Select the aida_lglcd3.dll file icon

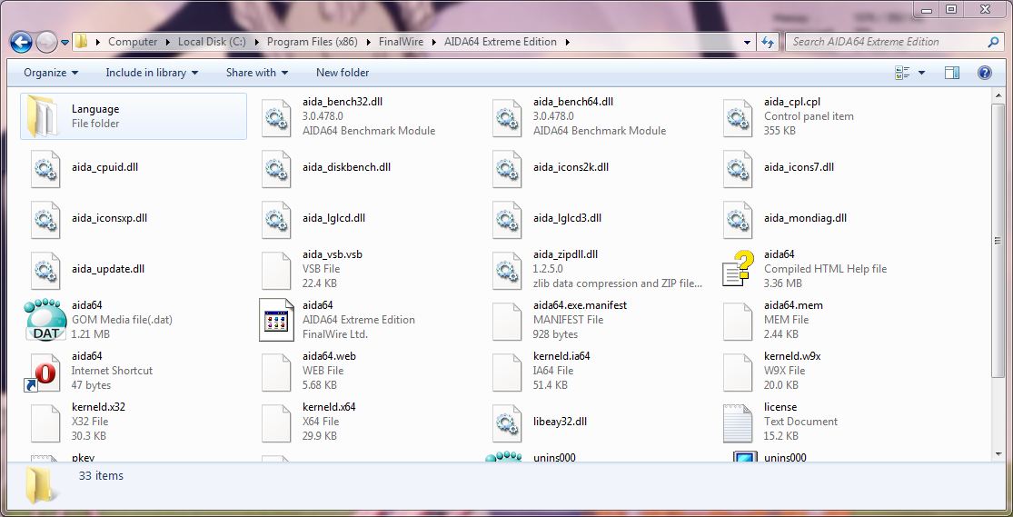pos(507,220)
